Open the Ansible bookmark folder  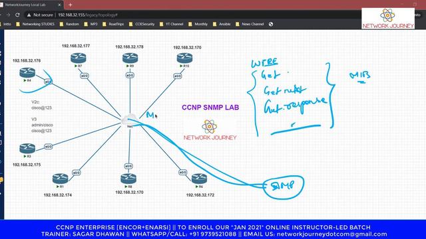222,24
